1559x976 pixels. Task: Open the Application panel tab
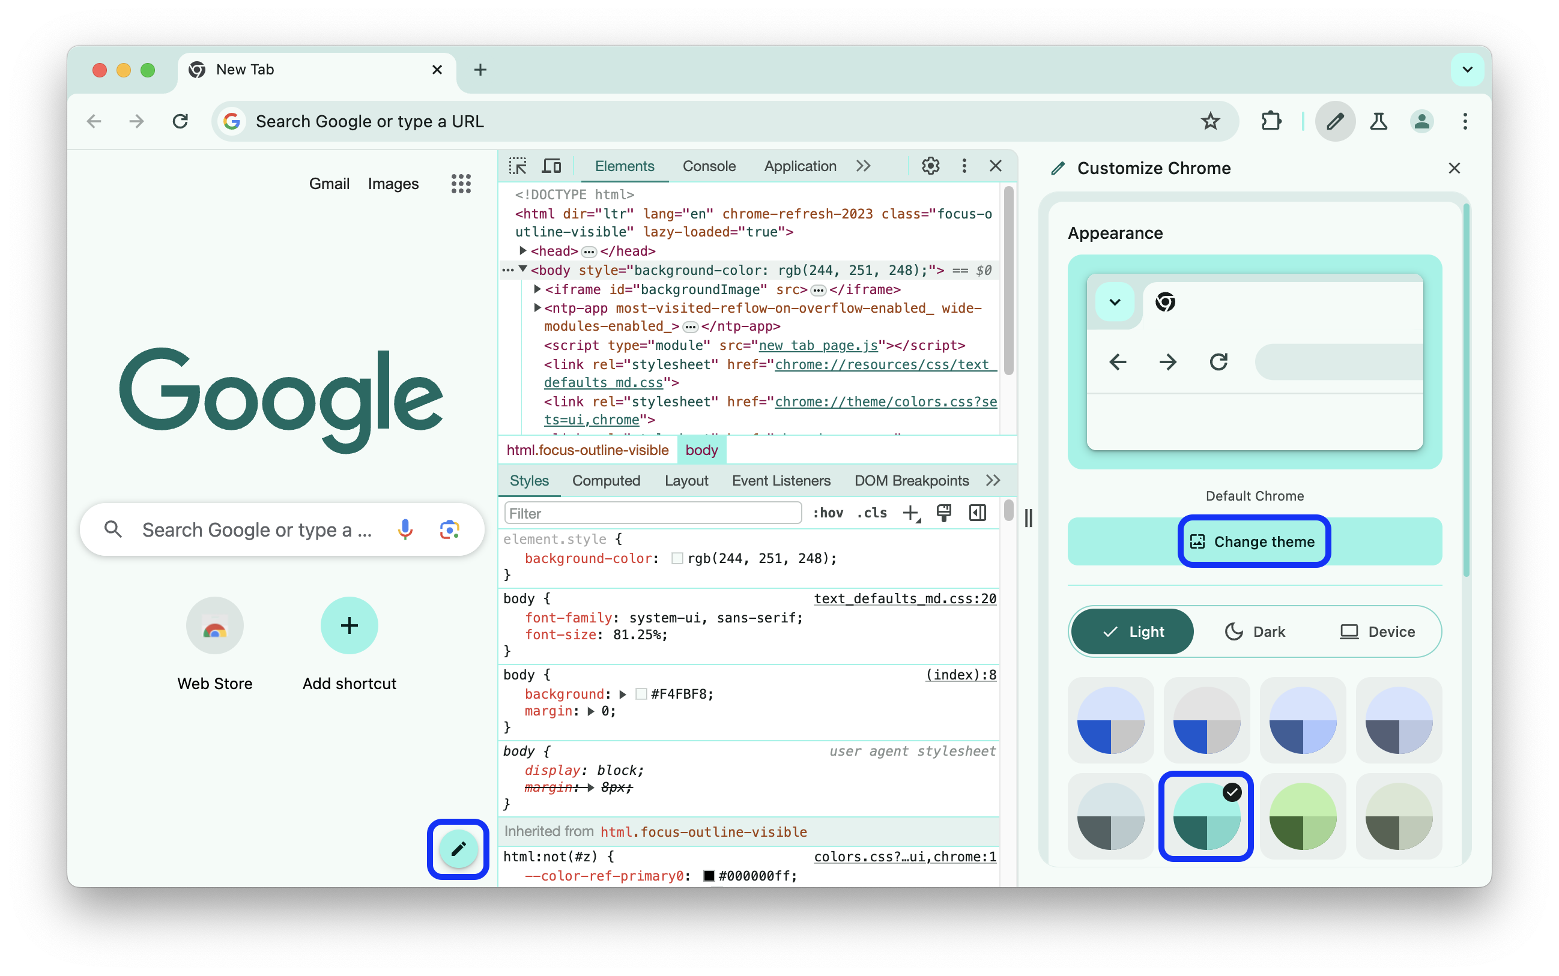tap(800, 166)
